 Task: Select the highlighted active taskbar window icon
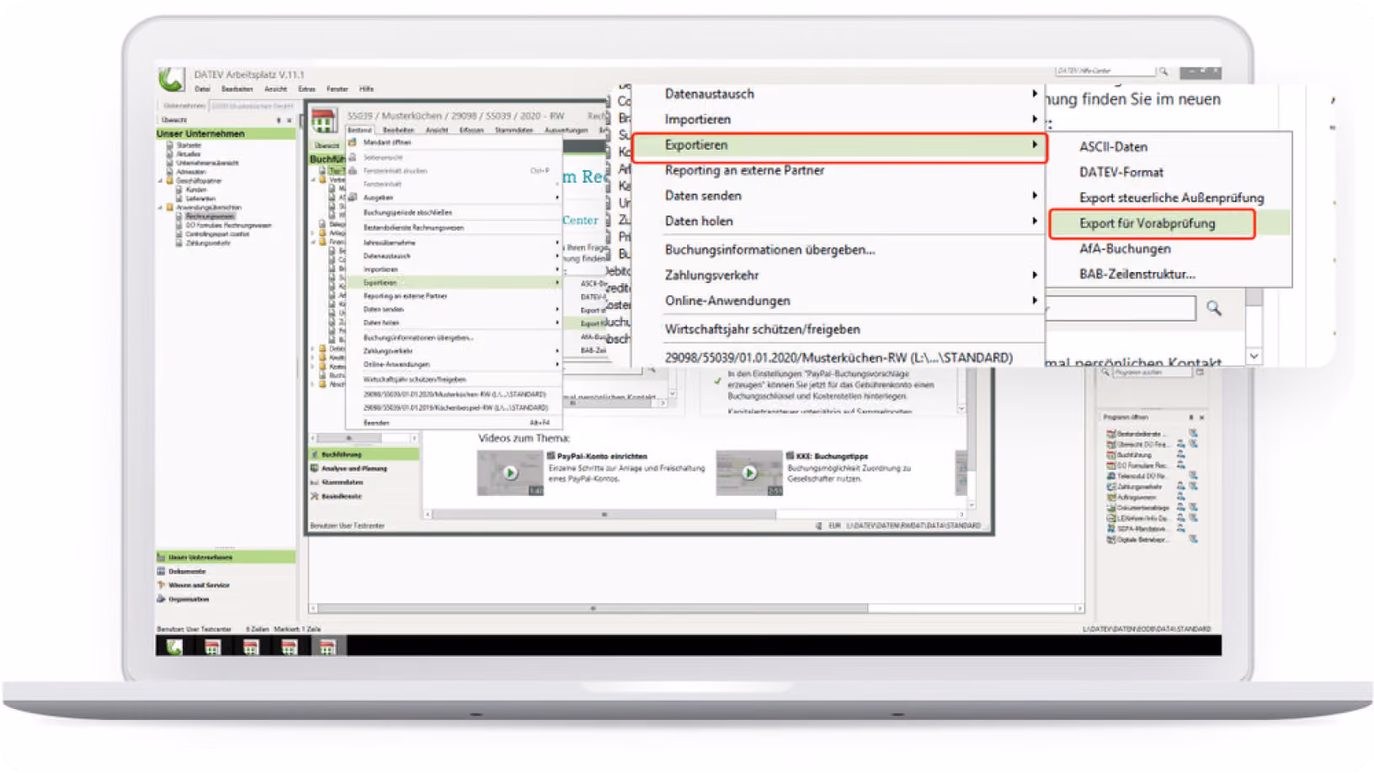click(x=328, y=647)
